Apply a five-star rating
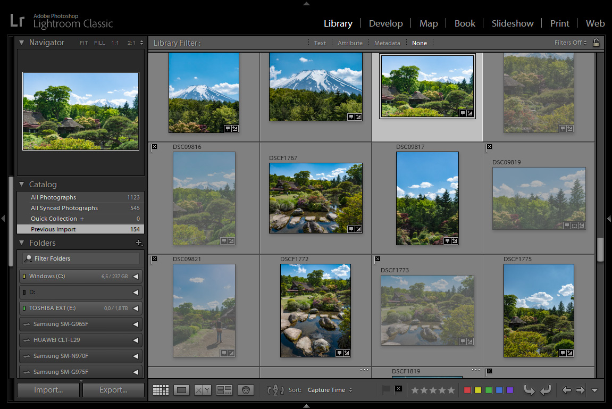612x409 pixels. (x=451, y=390)
